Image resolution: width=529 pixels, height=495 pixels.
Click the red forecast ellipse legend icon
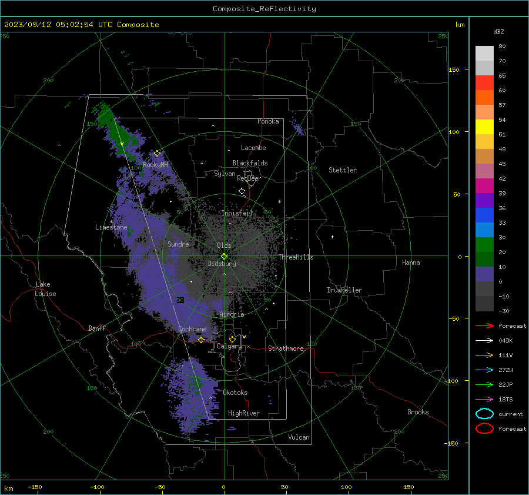(484, 428)
